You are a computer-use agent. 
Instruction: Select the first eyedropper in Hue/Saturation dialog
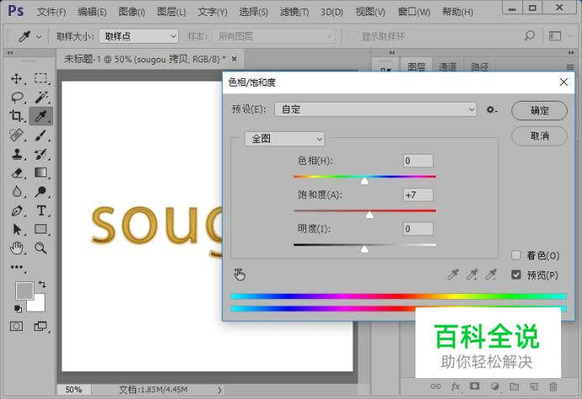[452, 275]
